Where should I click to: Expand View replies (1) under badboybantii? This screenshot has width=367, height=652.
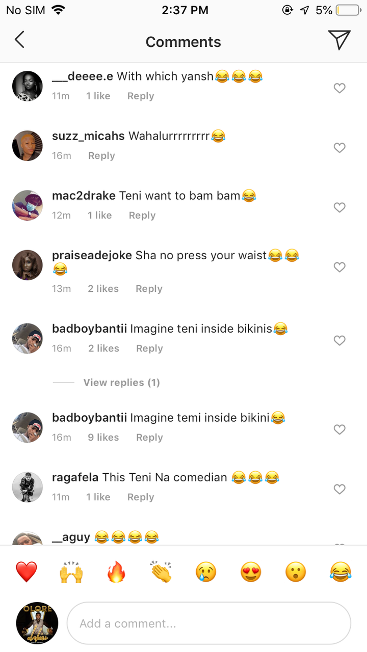[121, 383]
